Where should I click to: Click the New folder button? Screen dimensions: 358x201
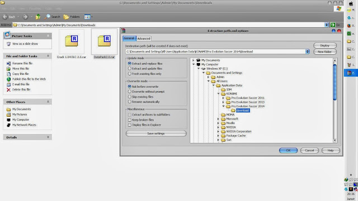[325, 52]
